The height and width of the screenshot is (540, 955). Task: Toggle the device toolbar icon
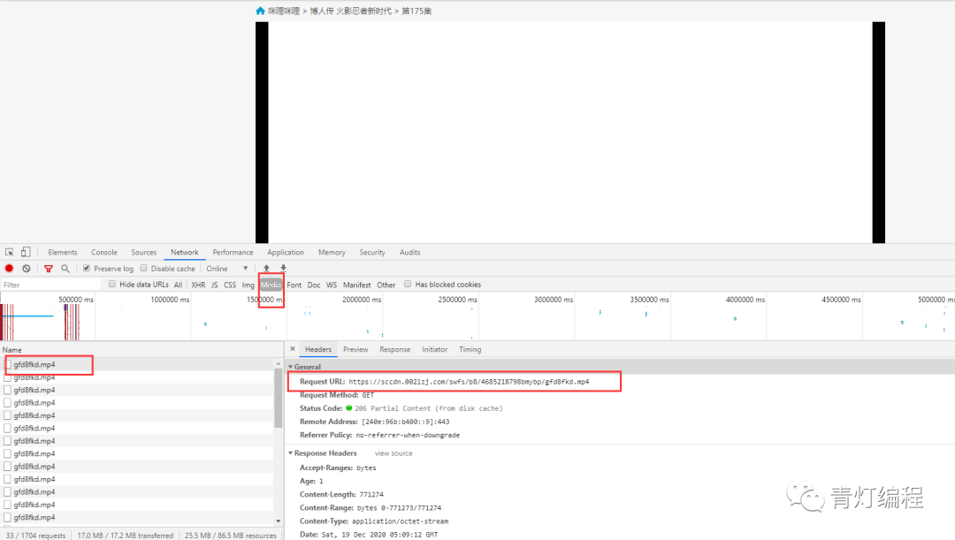tap(26, 253)
